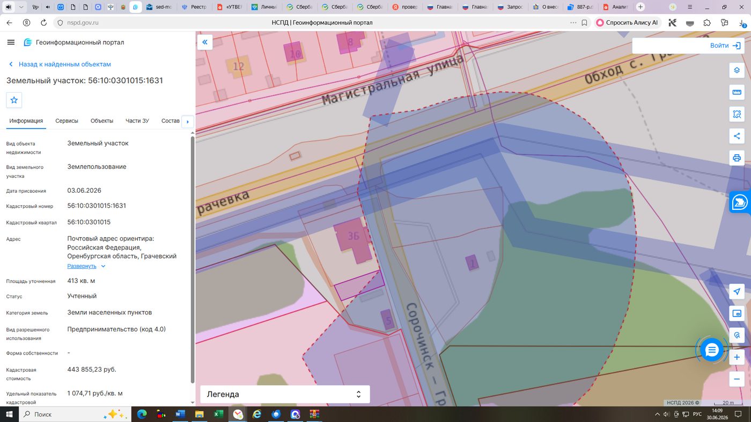Viewport: 751px width, 422px height.
Task: Open the Windows Start menu
Action: (x=9, y=414)
